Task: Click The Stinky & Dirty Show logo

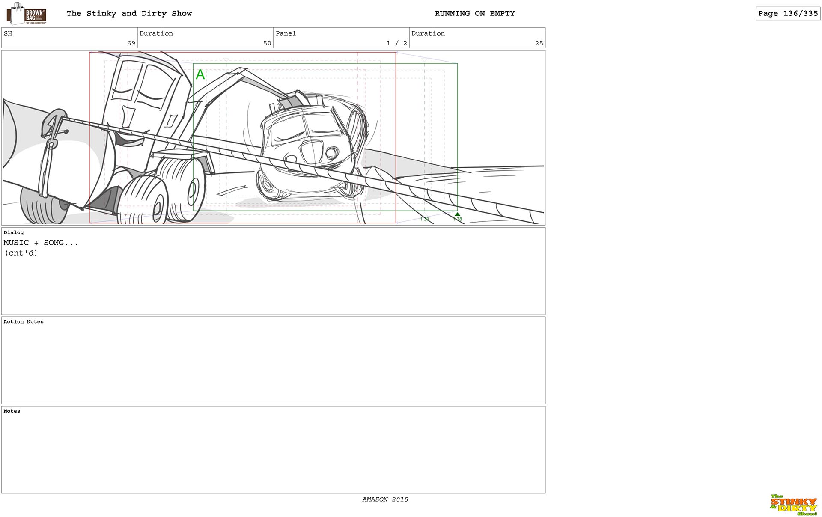Action: point(794,505)
